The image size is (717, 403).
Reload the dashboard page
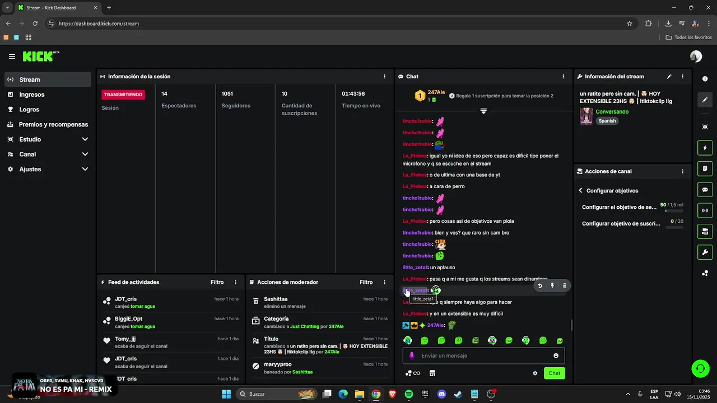[x=35, y=24]
